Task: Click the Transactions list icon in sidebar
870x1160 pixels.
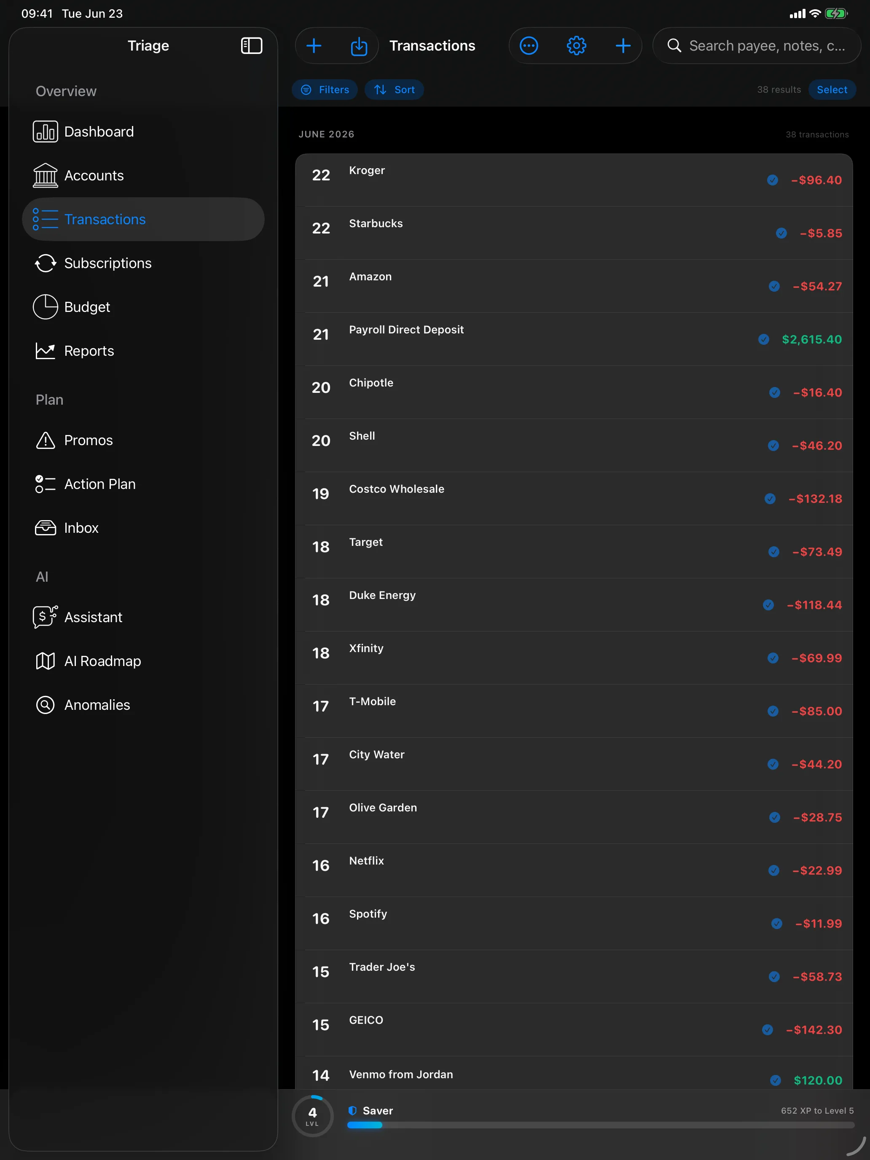Action: point(45,219)
